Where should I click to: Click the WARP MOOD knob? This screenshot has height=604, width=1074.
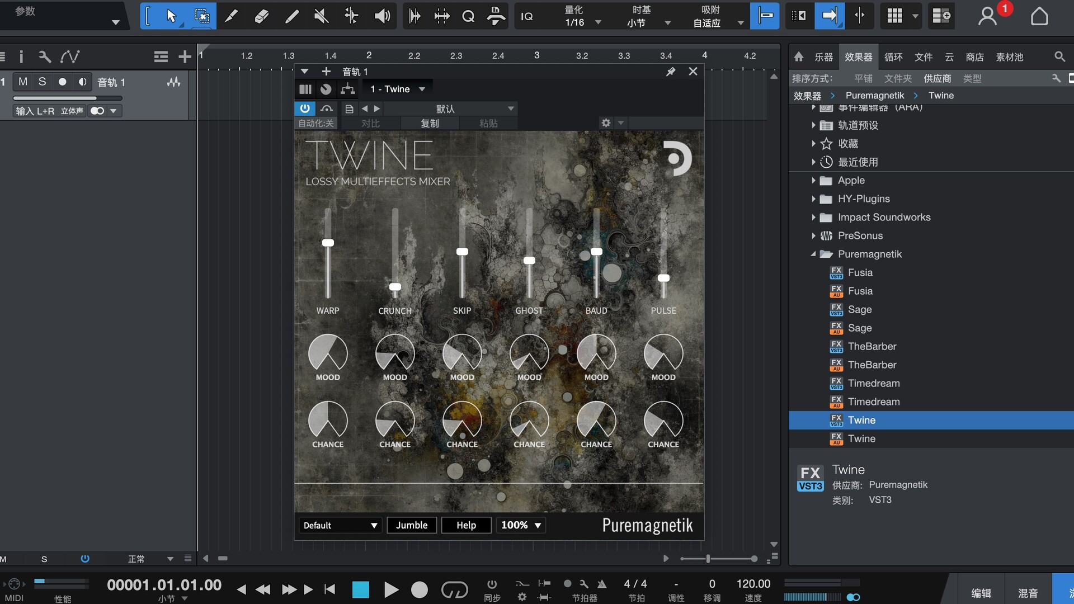[x=328, y=353]
